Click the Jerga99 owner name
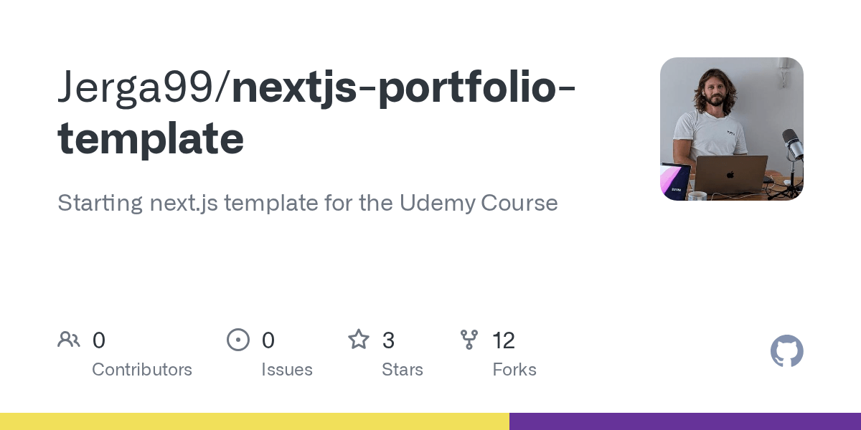This screenshot has width=861, height=430. coord(138,87)
